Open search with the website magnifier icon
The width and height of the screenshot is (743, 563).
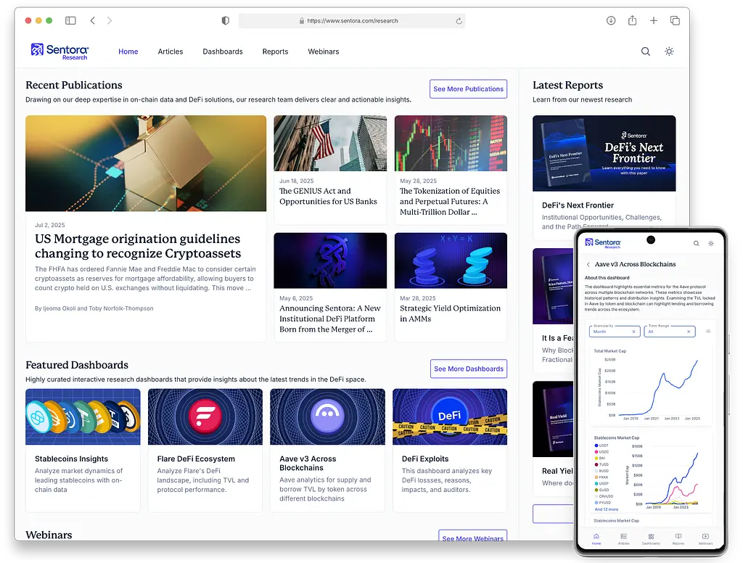[645, 52]
